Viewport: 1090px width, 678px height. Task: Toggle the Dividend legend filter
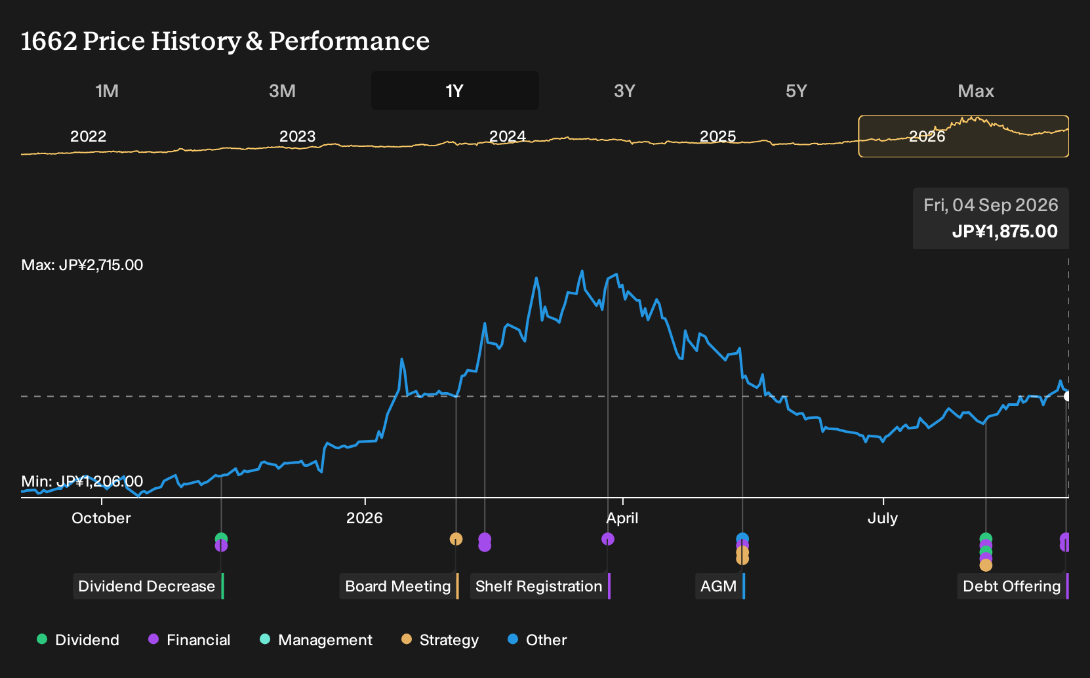coord(78,640)
